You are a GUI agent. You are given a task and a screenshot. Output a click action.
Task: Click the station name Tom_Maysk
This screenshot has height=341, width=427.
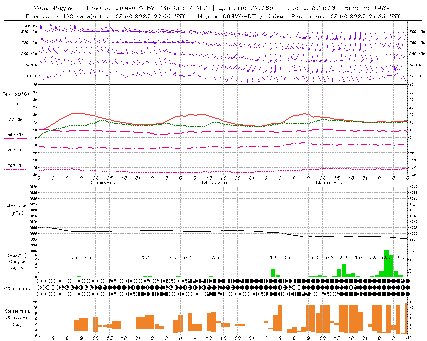tap(54, 8)
